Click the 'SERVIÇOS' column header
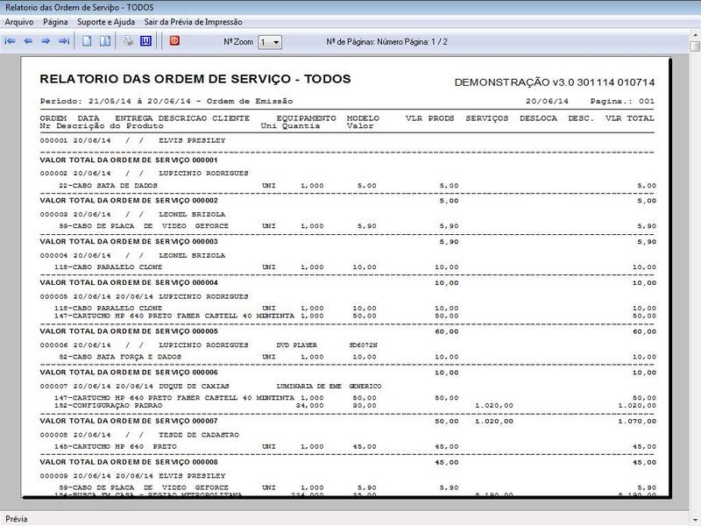 (x=487, y=118)
